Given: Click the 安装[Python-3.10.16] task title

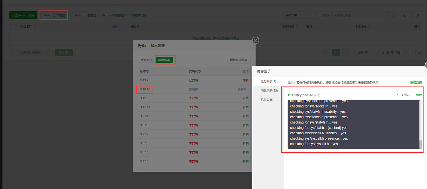Looking at the screenshot, I should tap(306, 95).
